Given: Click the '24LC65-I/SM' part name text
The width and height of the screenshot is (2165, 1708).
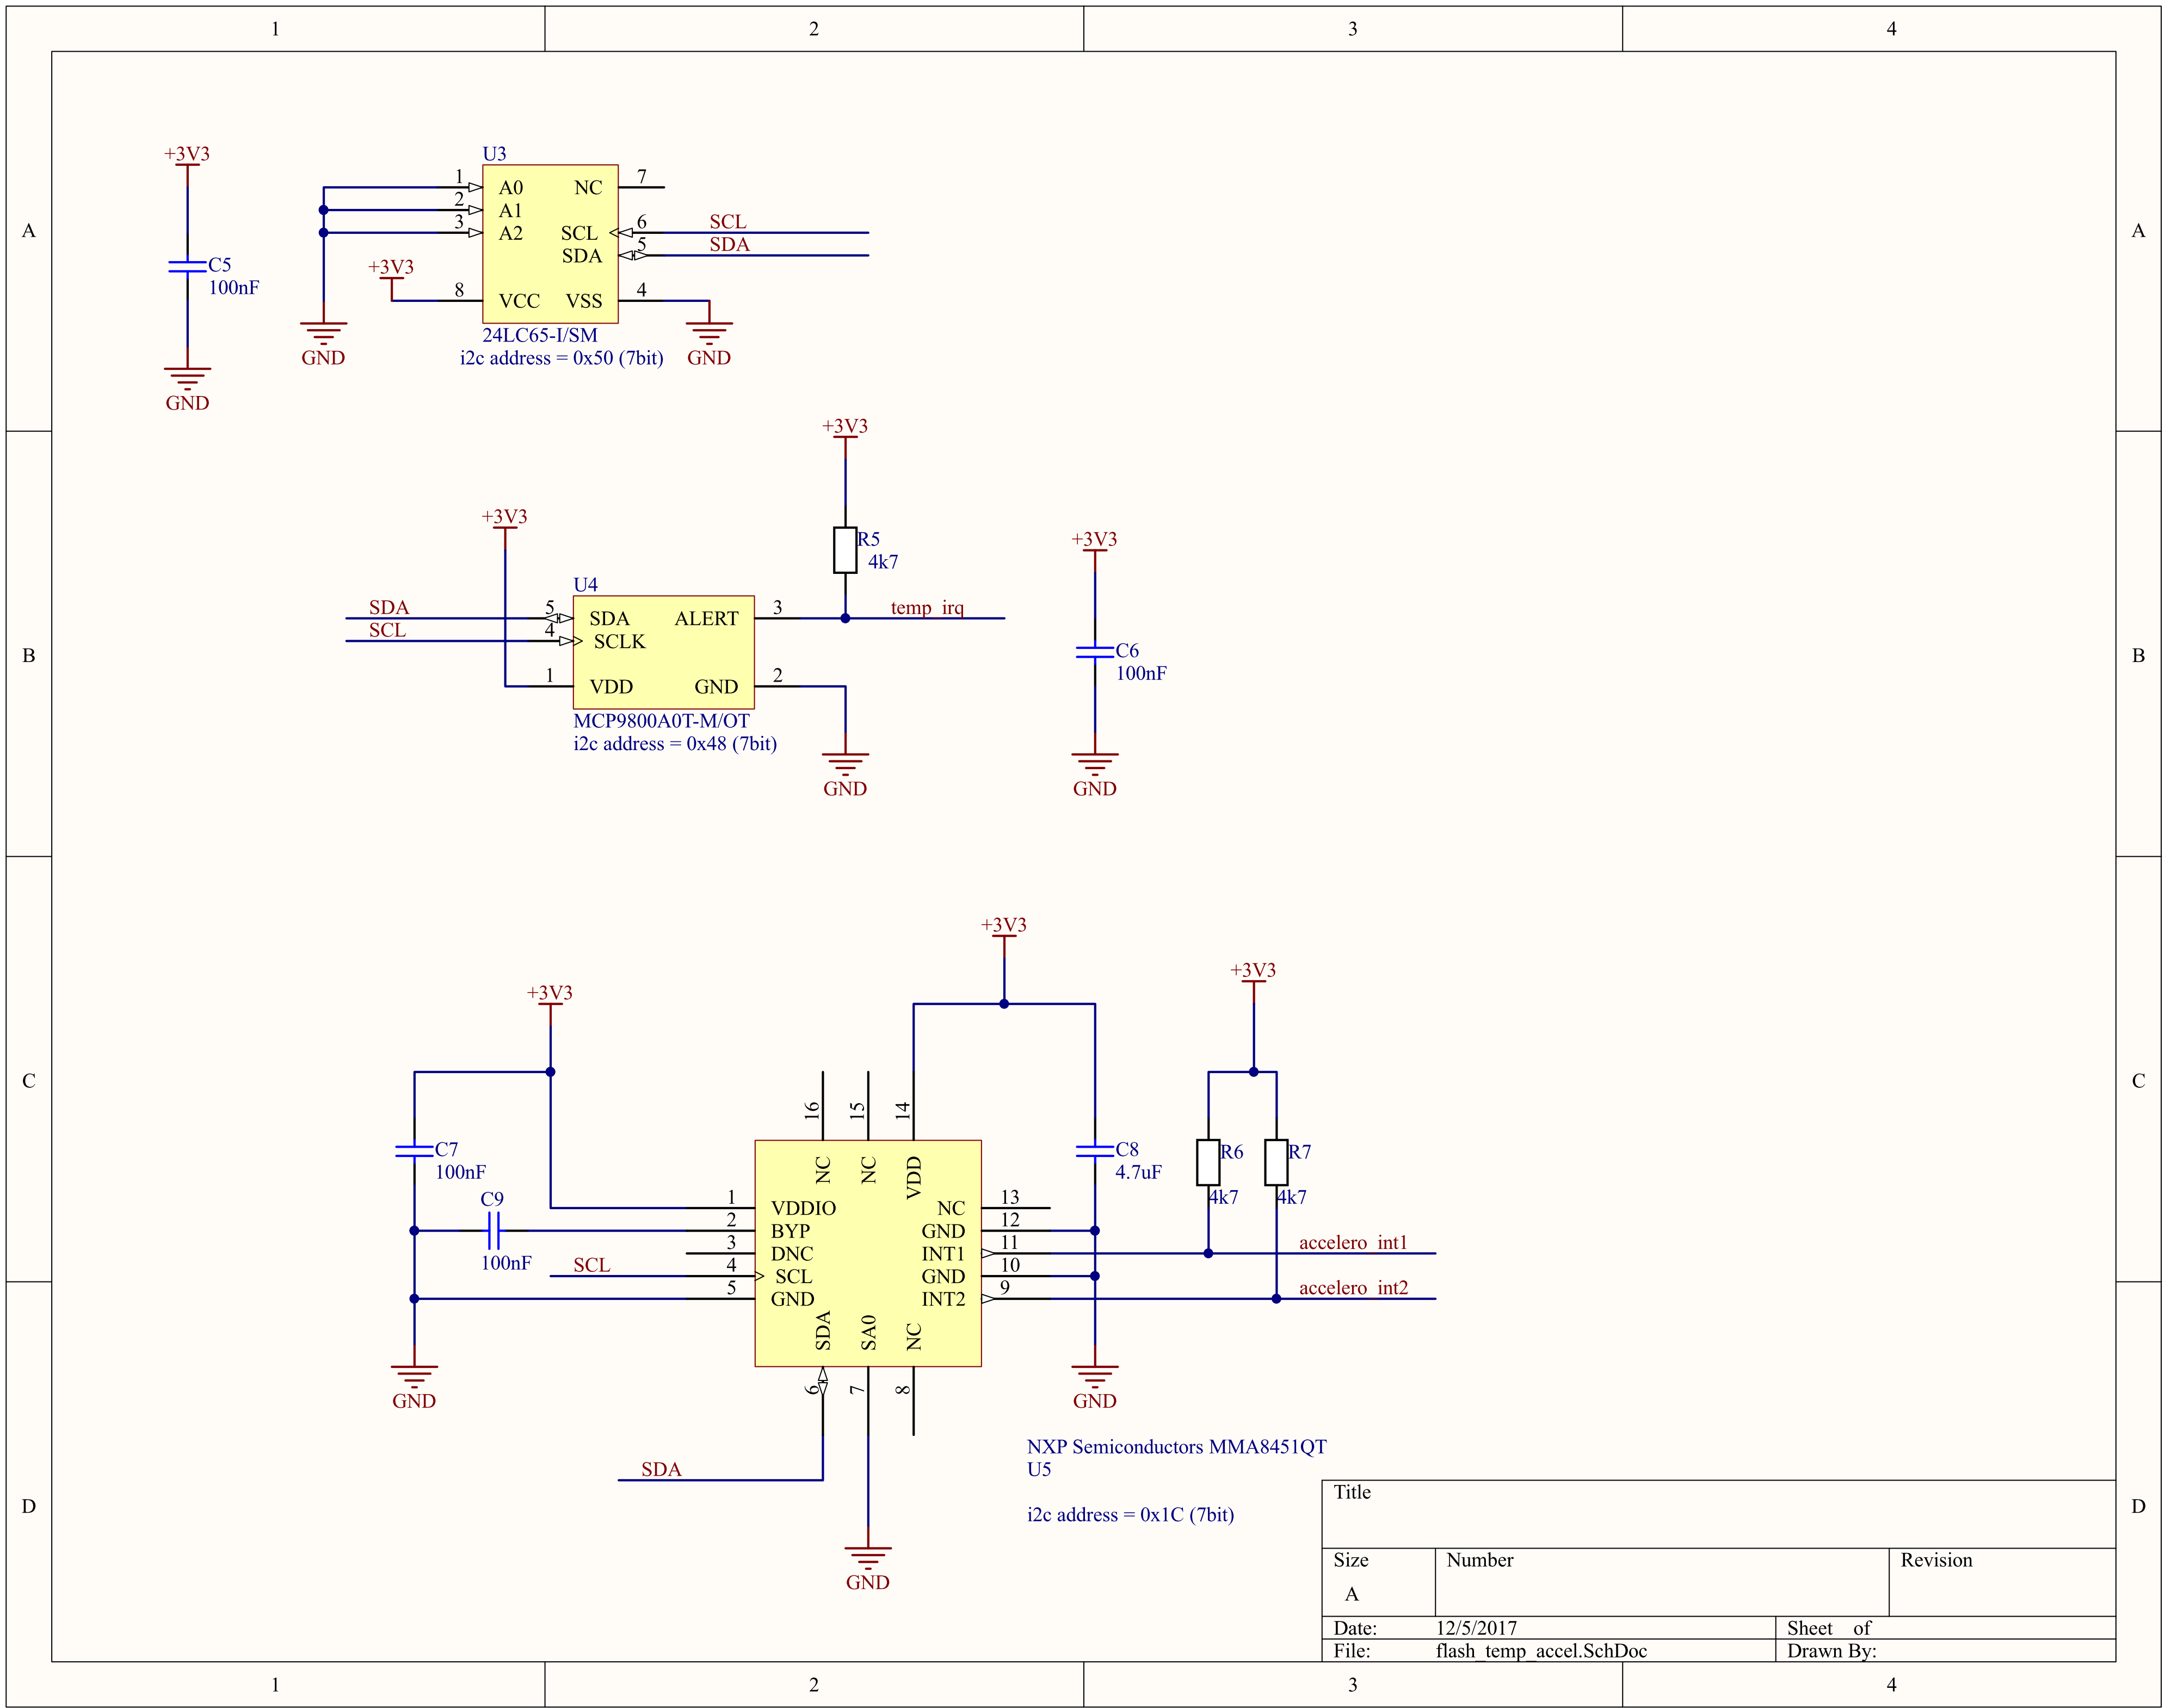Looking at the screenshot, I should pos(540,335).
